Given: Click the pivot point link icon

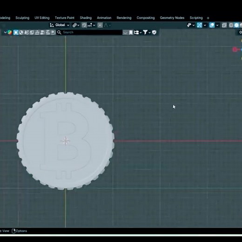Looking at the screenshot, I should point(74,25).
